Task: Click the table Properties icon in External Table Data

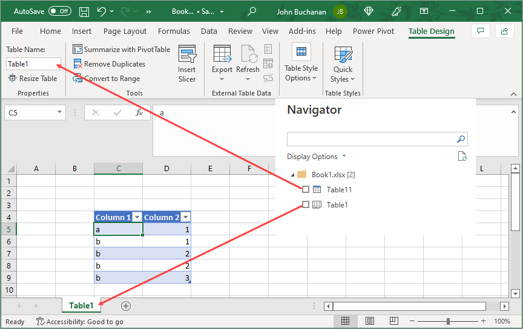Action: pos(268,50)
